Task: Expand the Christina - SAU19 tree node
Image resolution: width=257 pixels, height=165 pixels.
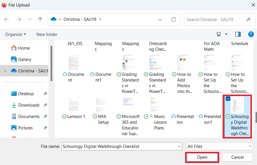Action: pos(5,71)
